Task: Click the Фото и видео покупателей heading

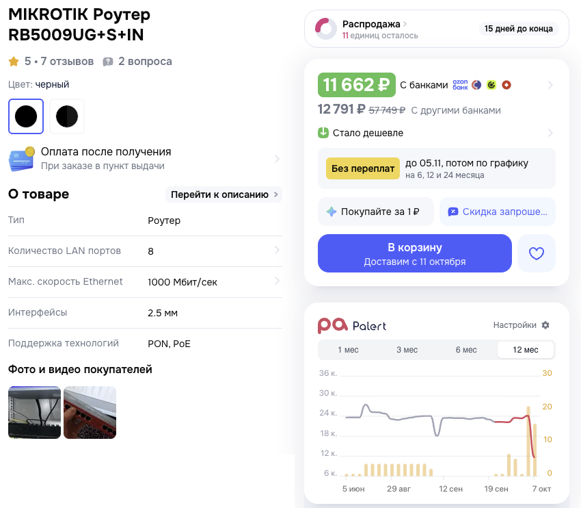Action: pos(80,369)
